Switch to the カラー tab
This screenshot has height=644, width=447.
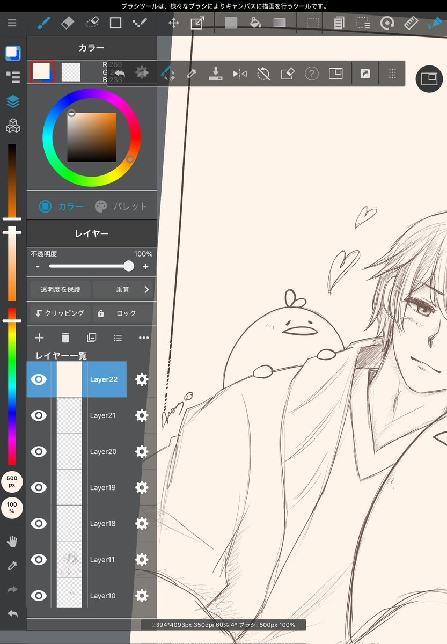[62, 206]
